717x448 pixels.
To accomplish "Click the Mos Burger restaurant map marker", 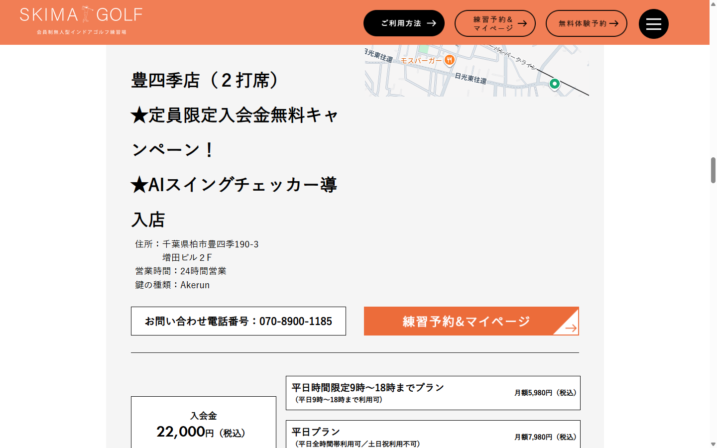I will 449,60.
